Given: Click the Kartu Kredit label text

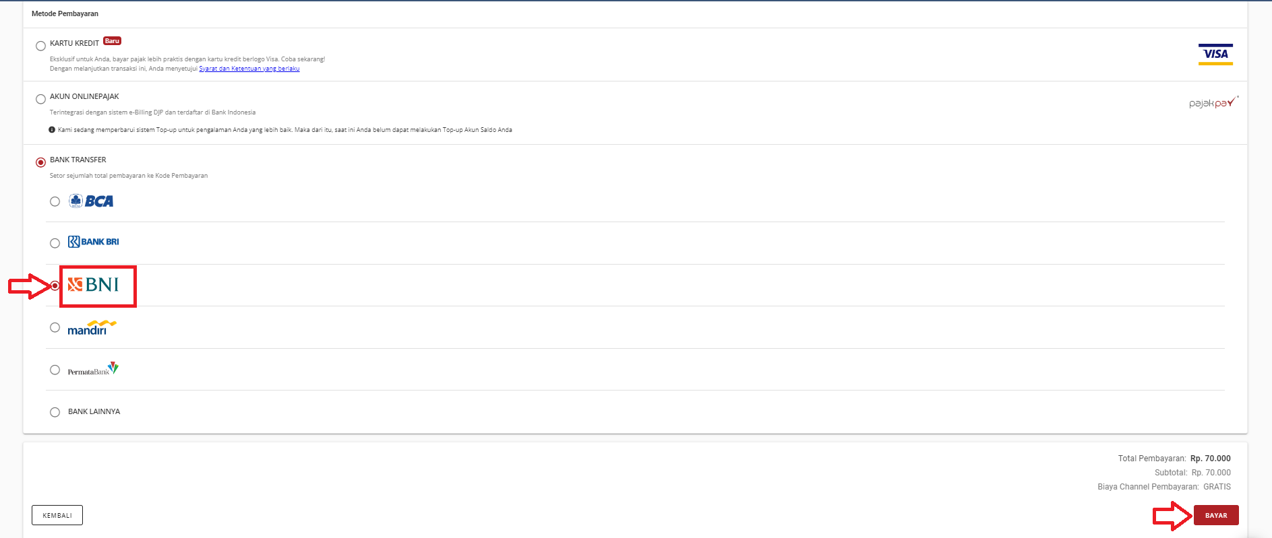Looking at the screenshot, I should pyautogui.click(x=74, y=43).
